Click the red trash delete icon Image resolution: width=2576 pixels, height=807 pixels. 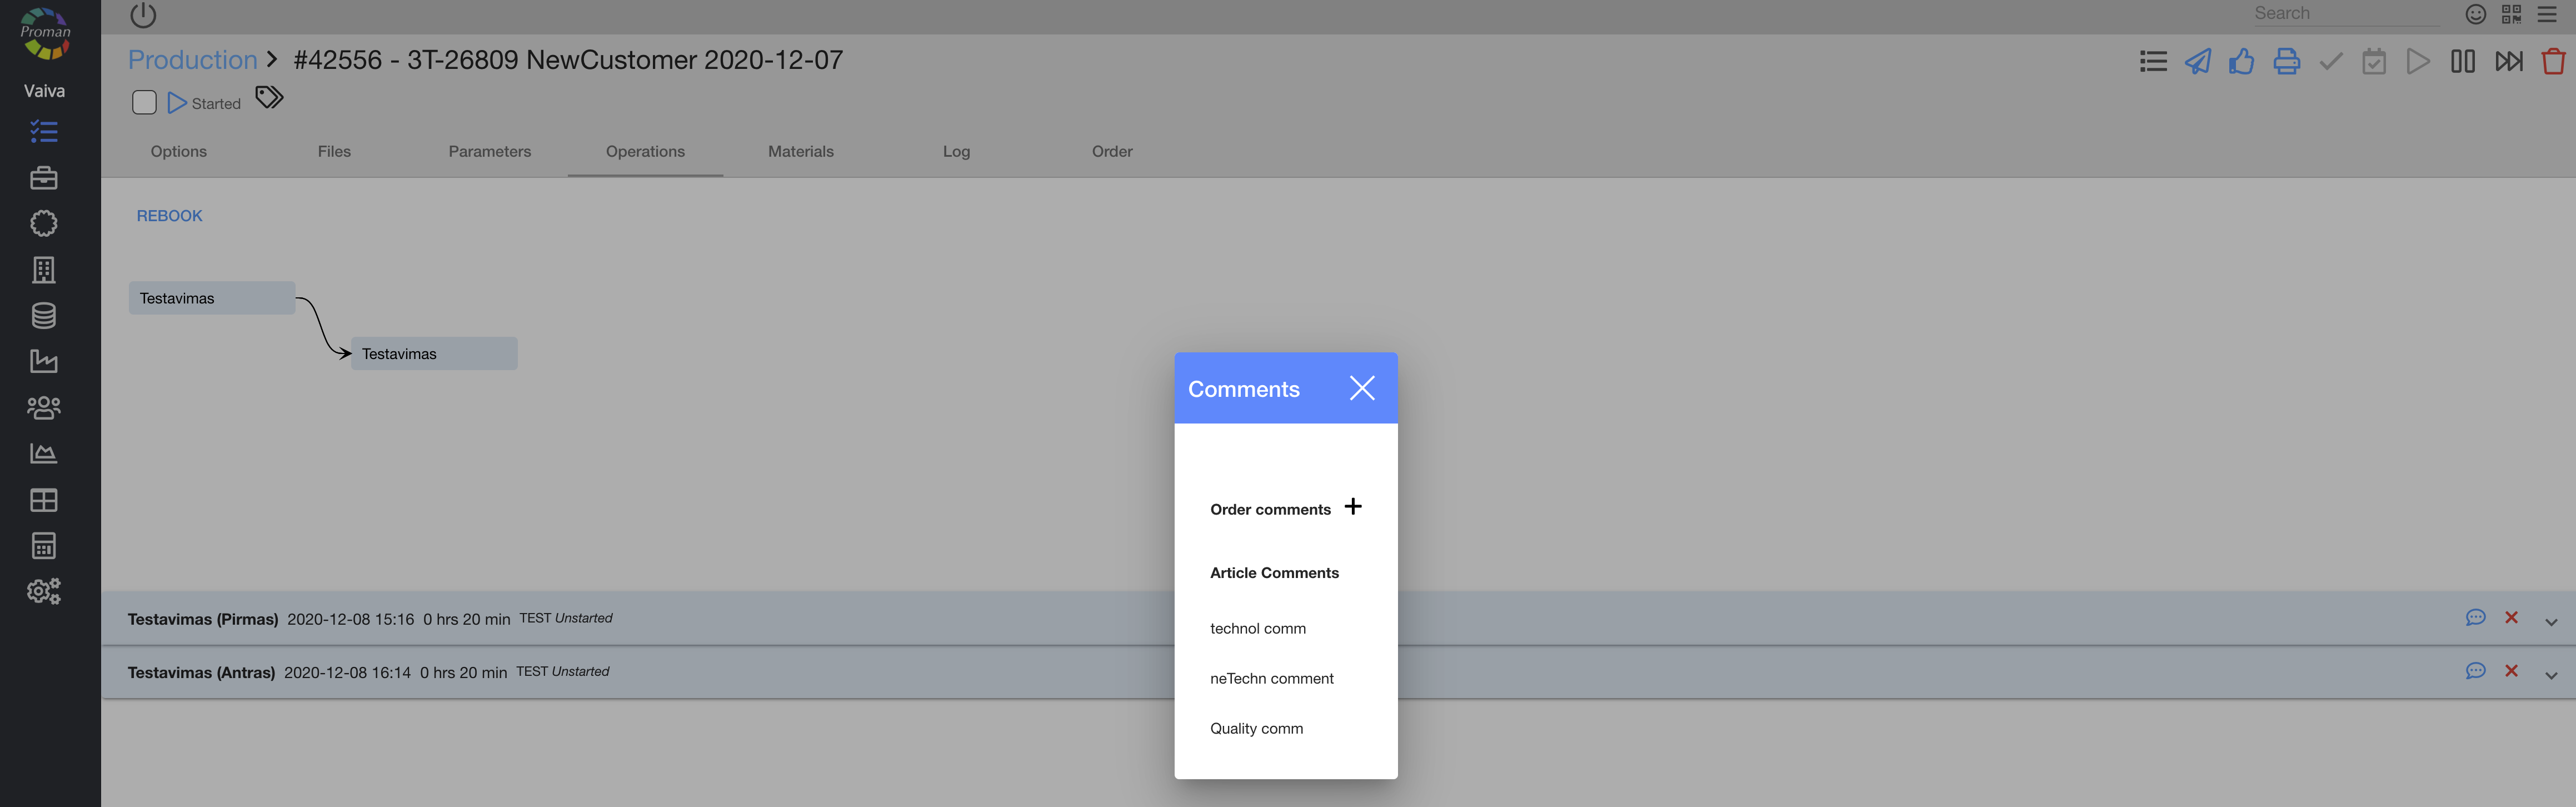[2553, 62]
